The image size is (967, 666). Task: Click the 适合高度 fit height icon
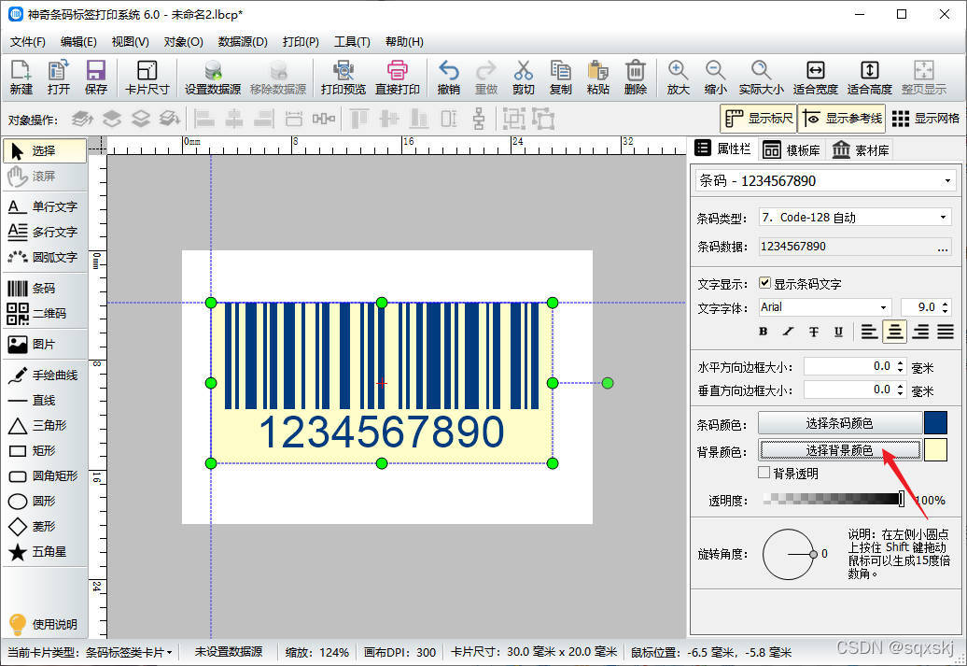coord(870,77)
